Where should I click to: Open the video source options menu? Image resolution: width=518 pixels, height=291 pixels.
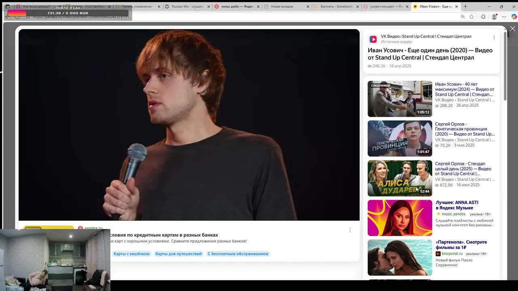click(x=494, y=37)
